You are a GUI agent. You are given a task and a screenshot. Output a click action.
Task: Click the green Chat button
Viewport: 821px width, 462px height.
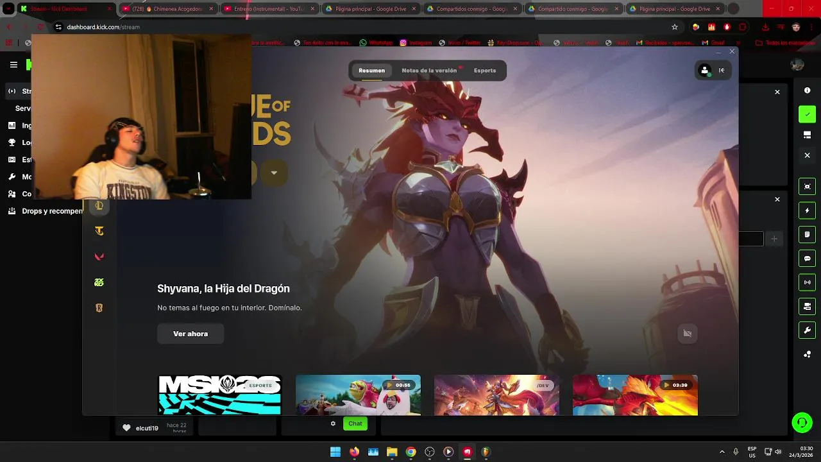355,424
